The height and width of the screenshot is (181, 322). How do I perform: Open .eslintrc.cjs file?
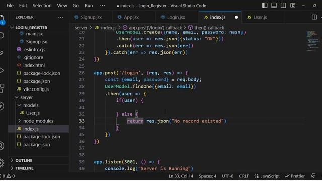tap(34, 50)
